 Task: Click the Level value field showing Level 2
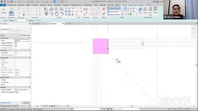[22, 40]
